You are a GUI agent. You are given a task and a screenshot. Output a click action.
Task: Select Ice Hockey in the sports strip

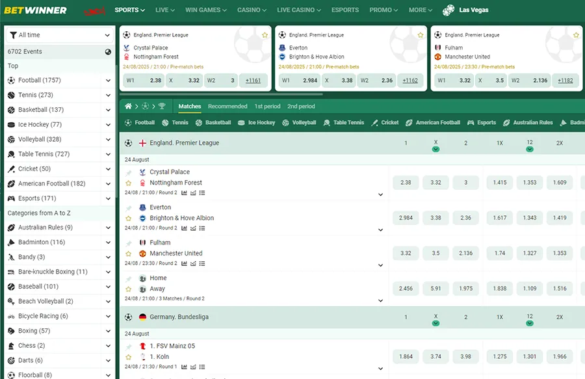pos(256,123)
